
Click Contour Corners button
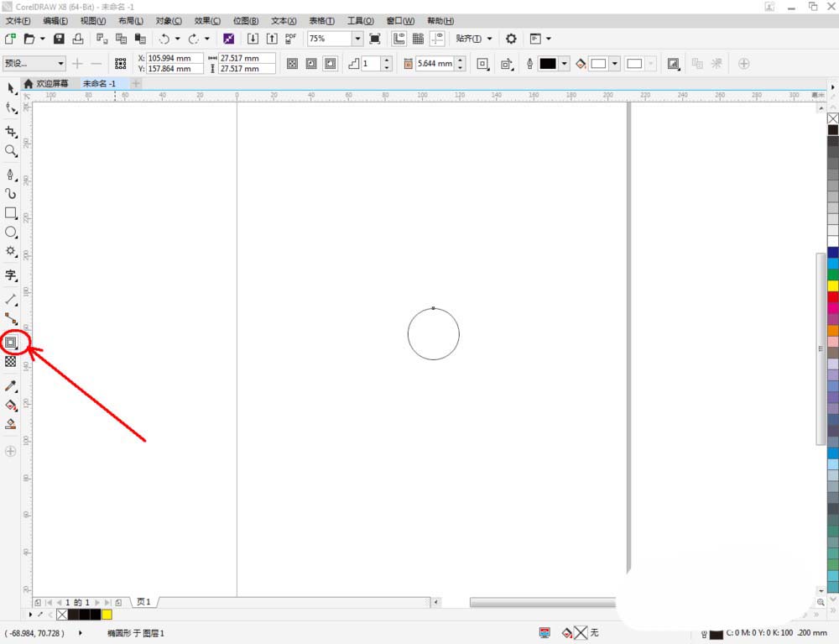(482, 64)
